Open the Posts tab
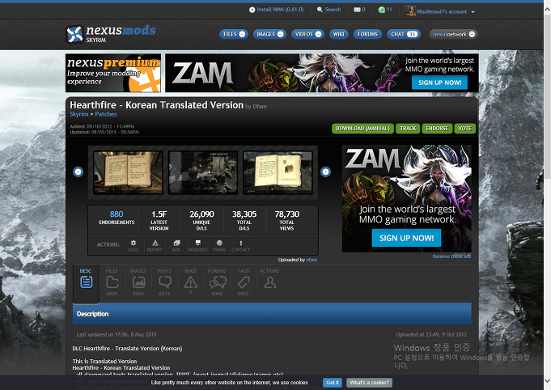 164,282
